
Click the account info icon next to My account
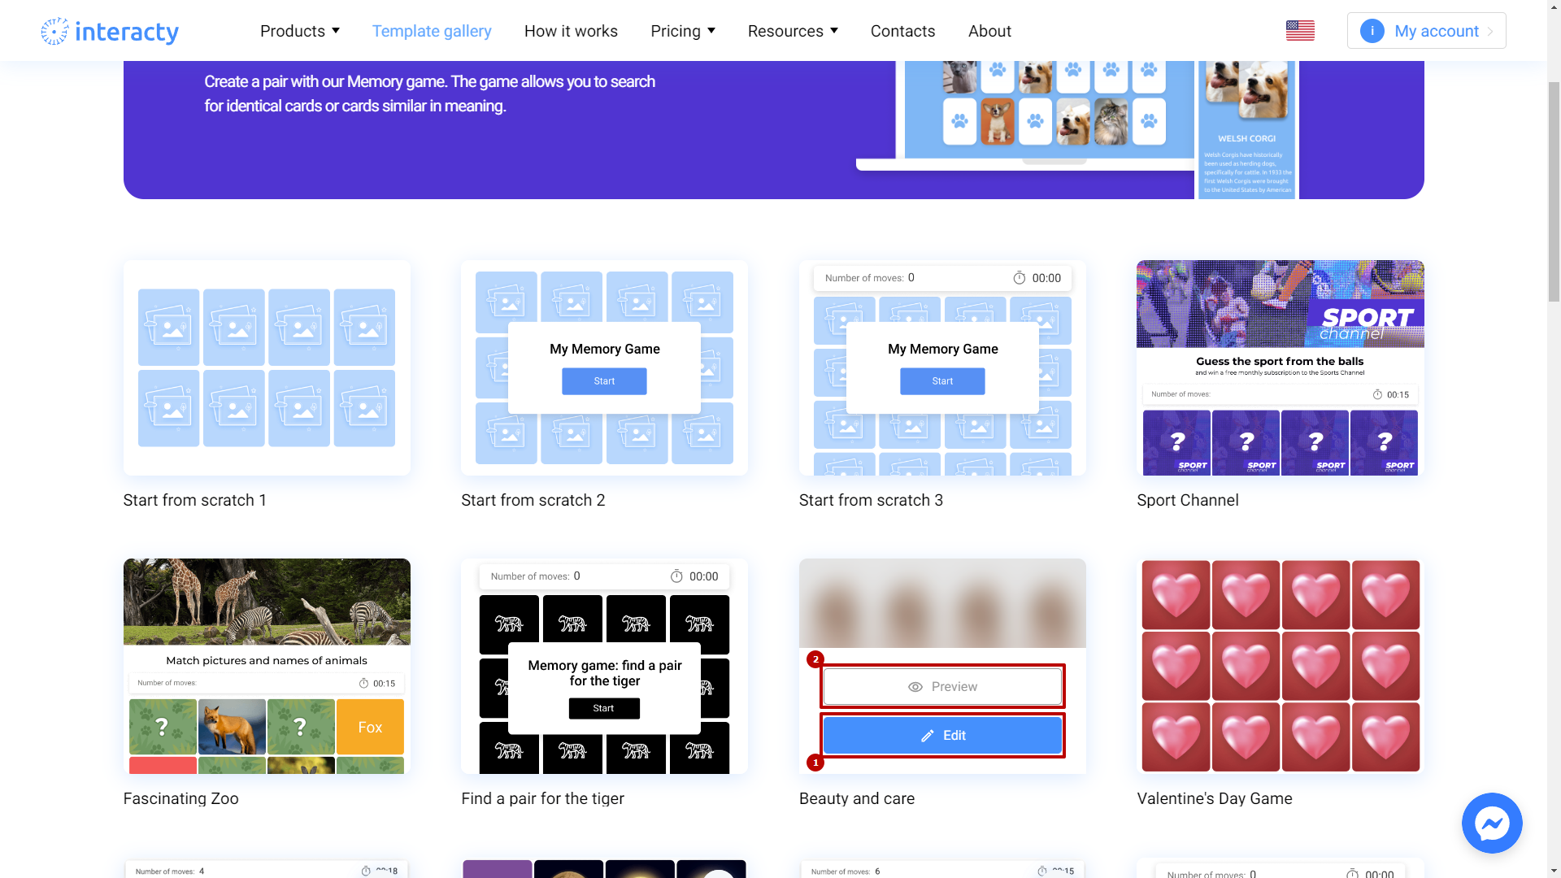(1372, 30)
